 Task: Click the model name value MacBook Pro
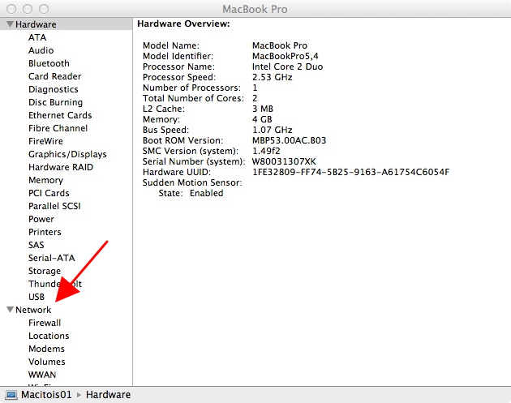tap(280, 45)
